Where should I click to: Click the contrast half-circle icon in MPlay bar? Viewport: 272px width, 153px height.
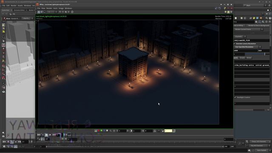[x=131, y=131]
